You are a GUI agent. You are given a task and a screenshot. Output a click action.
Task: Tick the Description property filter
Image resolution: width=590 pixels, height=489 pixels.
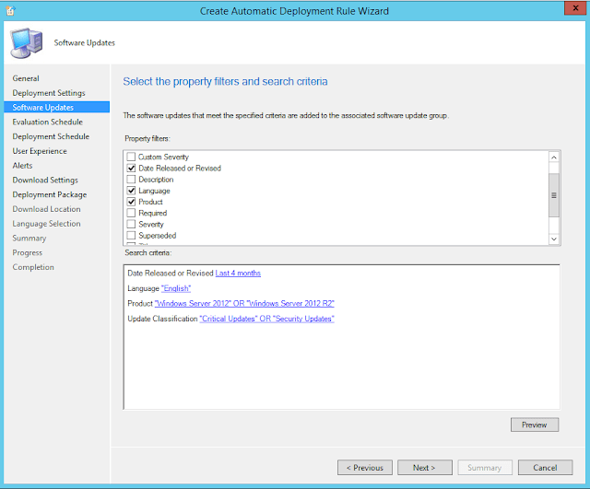point(131,180)
